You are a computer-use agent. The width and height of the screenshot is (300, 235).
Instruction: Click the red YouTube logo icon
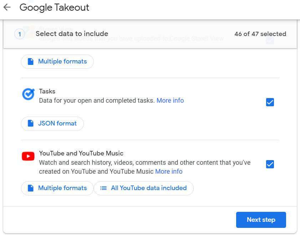click(x=28, y=156)
